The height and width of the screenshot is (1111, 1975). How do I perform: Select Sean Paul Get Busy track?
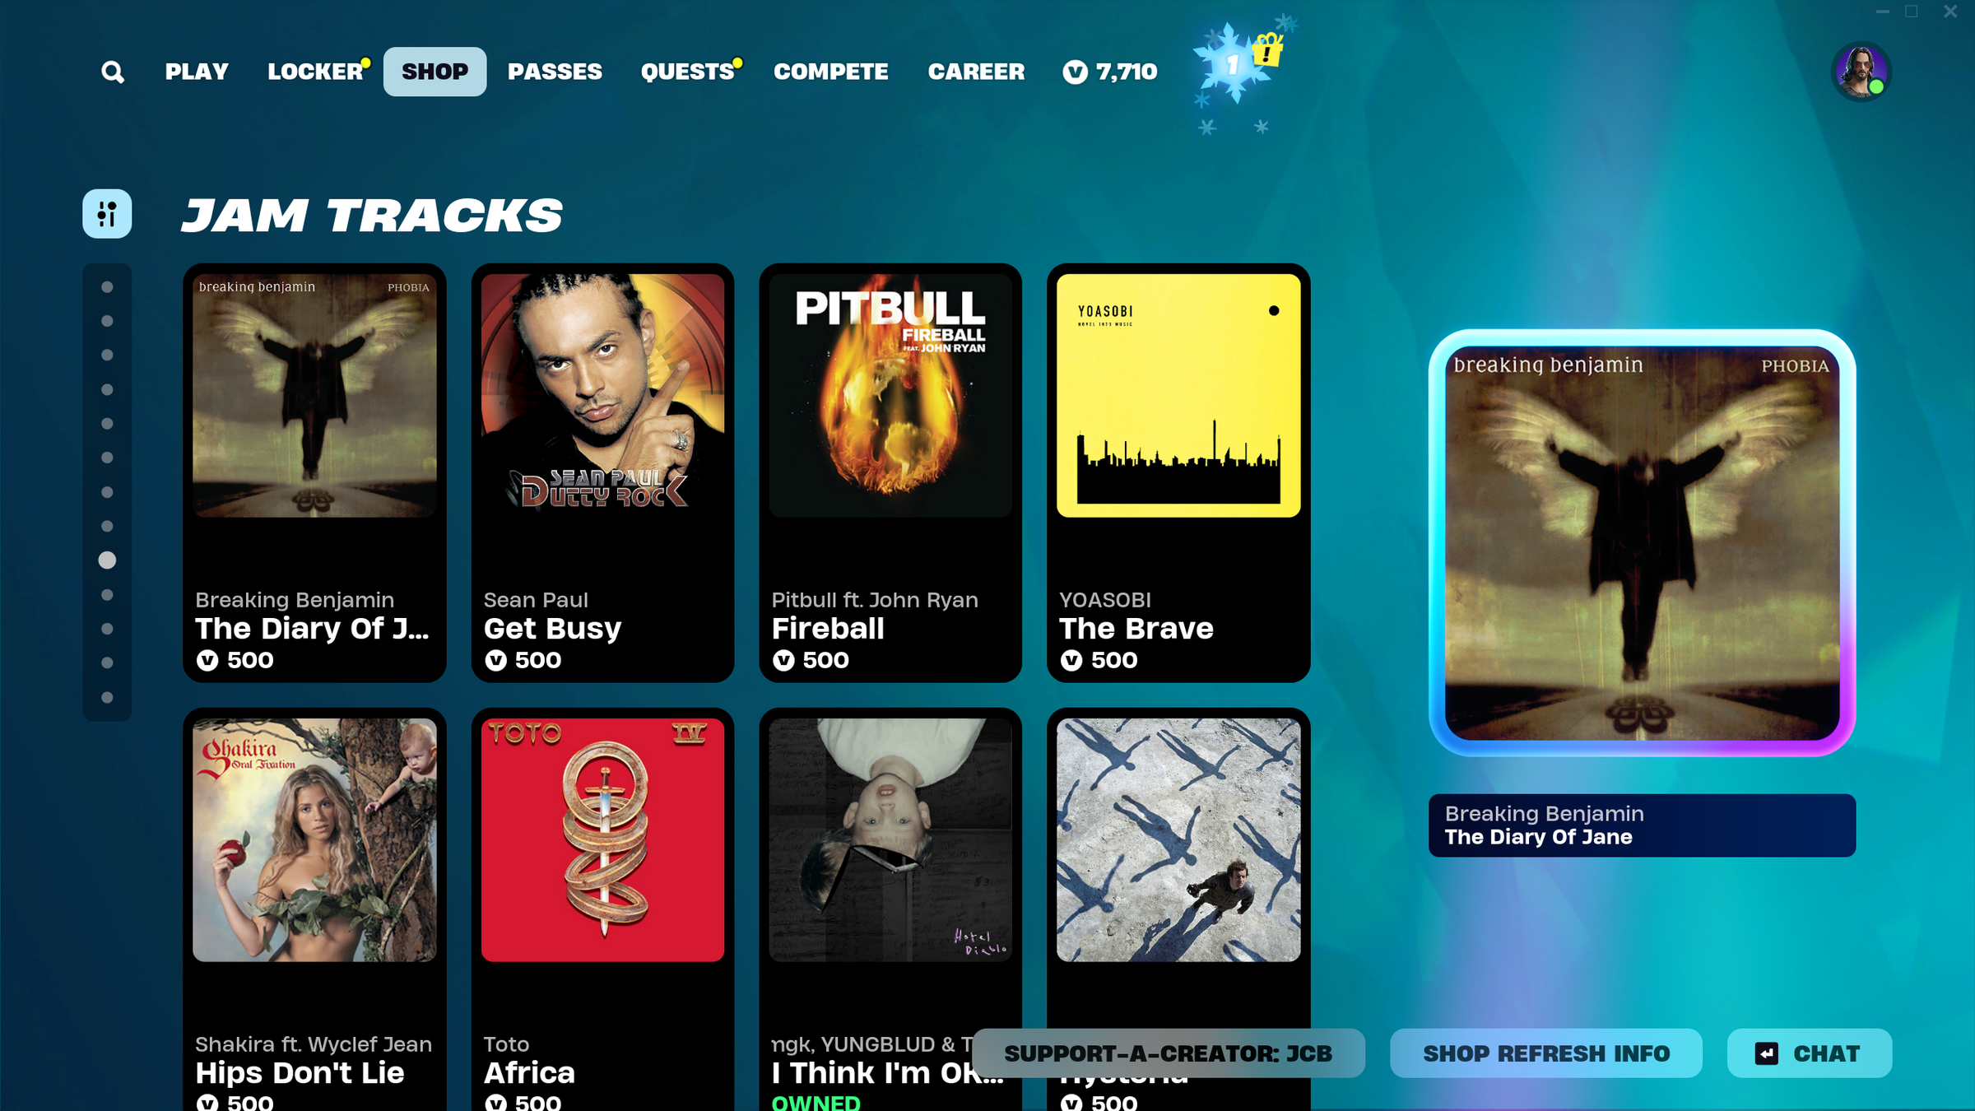pyautogui.click(x=602, y=472)
